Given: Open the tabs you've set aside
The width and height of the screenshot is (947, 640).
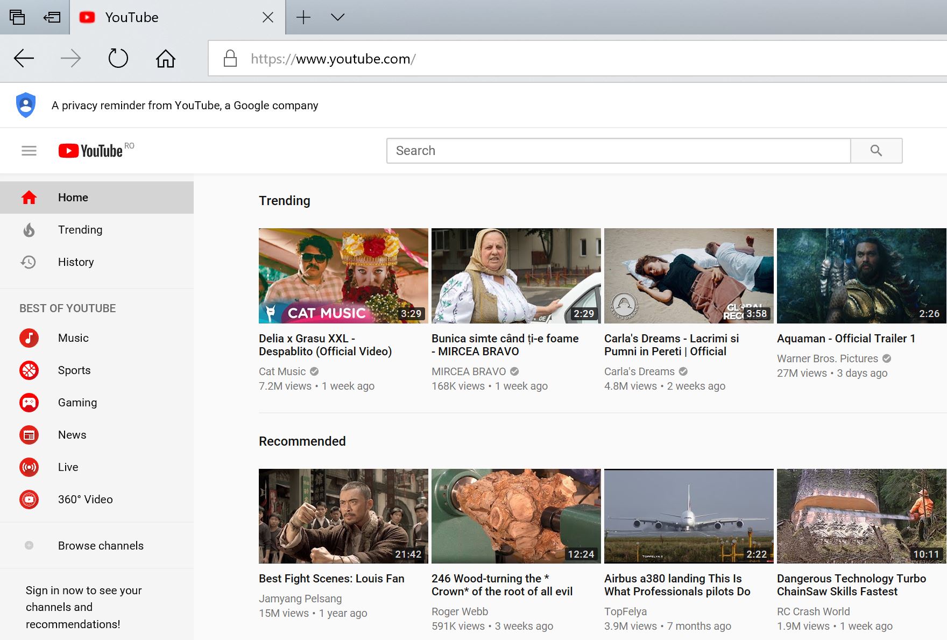Looking at the screenshot, I should coord(17,17).
